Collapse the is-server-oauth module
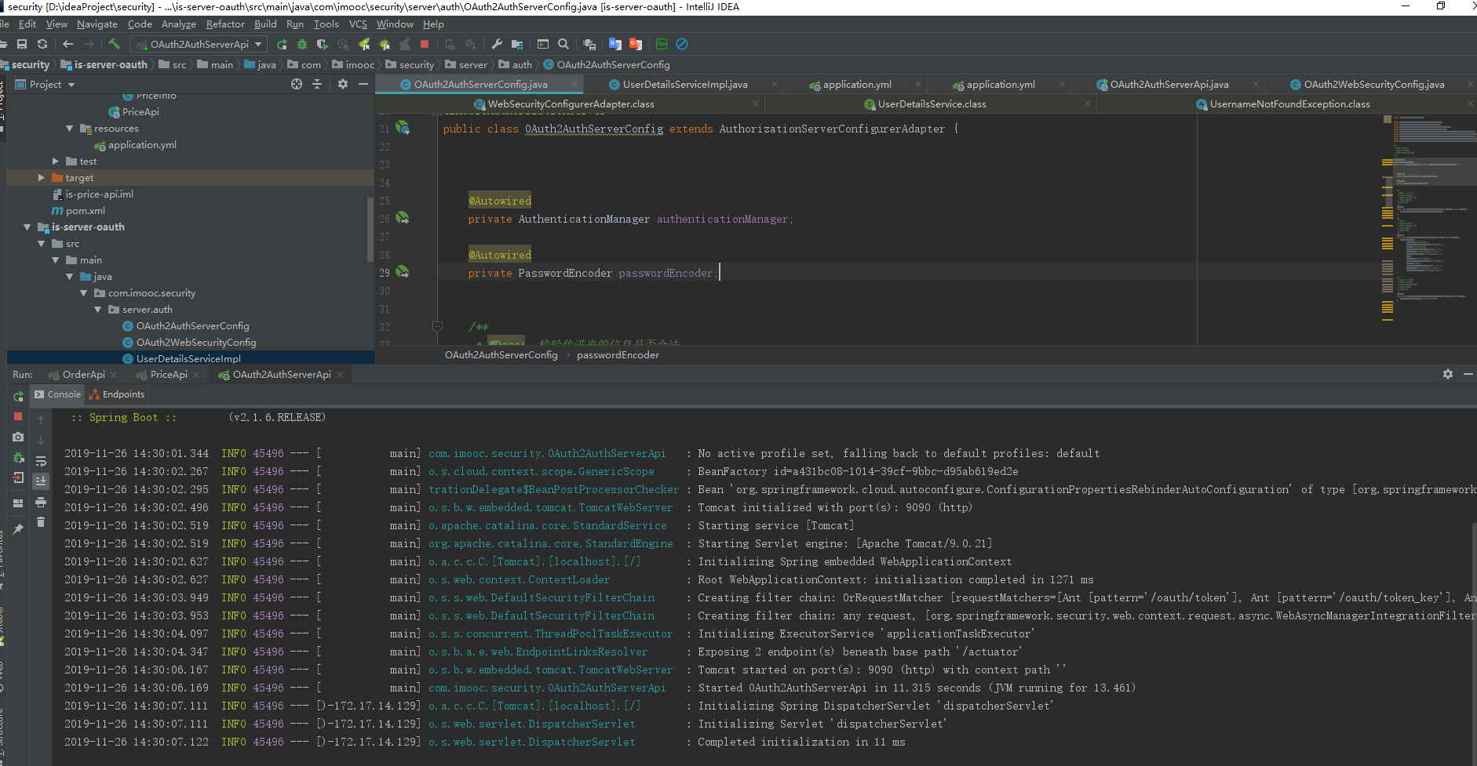The height and width of the screenshot is (766, 1477). 27,227
